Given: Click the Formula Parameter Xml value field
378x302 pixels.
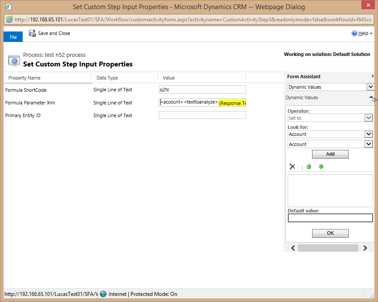Looking at the screenshot, I should (203, 102).
